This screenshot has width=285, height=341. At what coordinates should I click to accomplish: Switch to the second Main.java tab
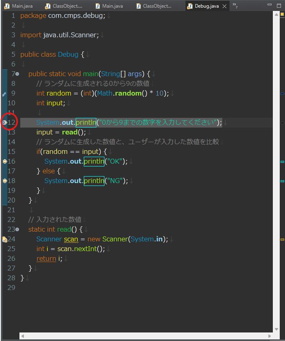[112, 6]
